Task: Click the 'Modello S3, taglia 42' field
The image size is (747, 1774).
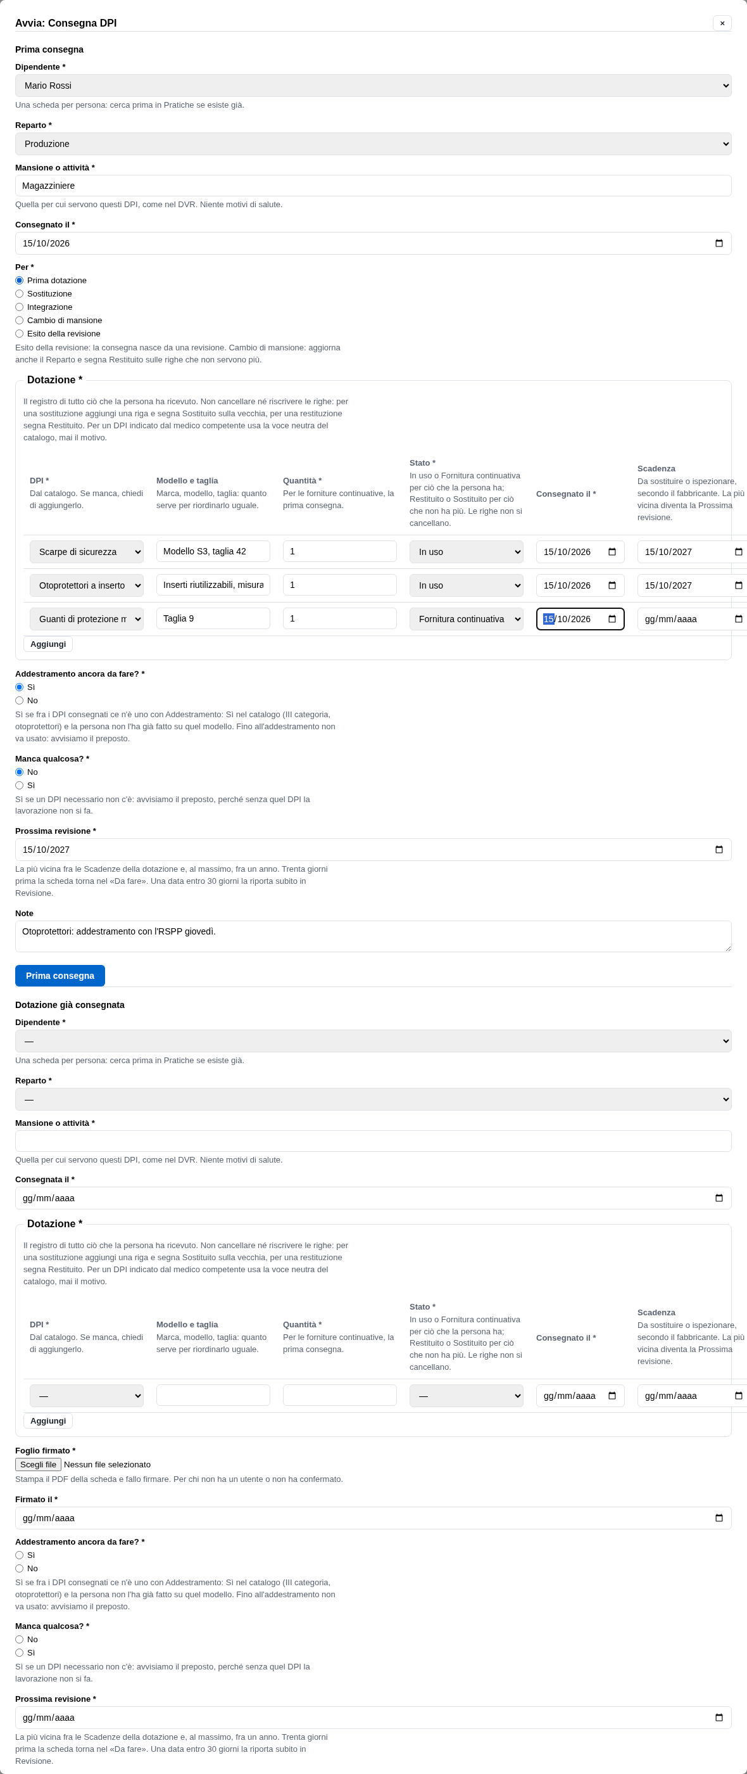Action: (213, 551)
